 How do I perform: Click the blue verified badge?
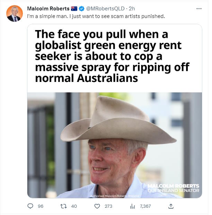pos(81,9)
